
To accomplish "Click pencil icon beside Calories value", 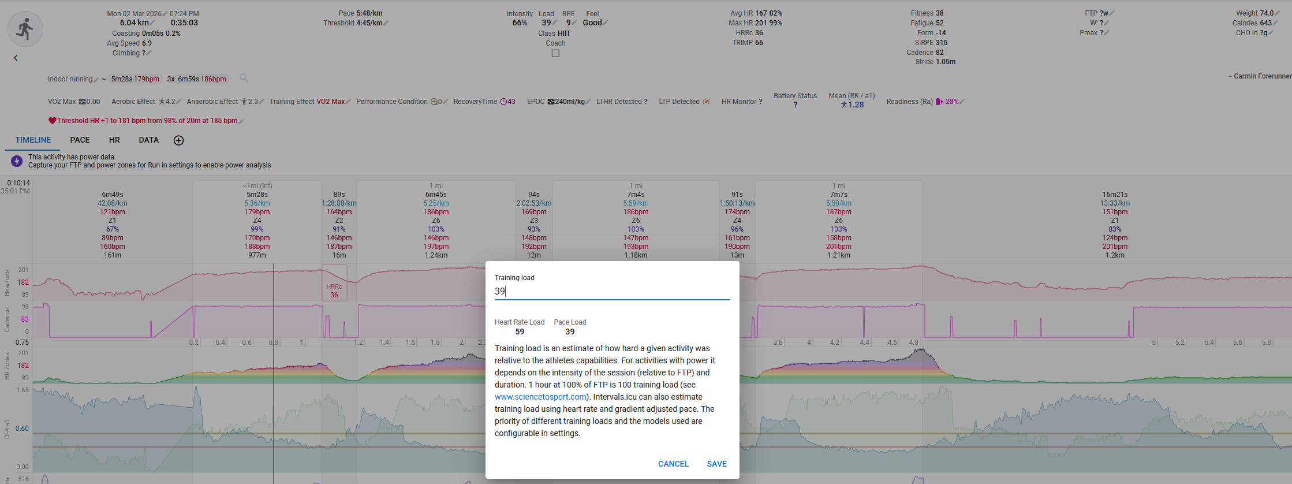I will coord(1275,23).
